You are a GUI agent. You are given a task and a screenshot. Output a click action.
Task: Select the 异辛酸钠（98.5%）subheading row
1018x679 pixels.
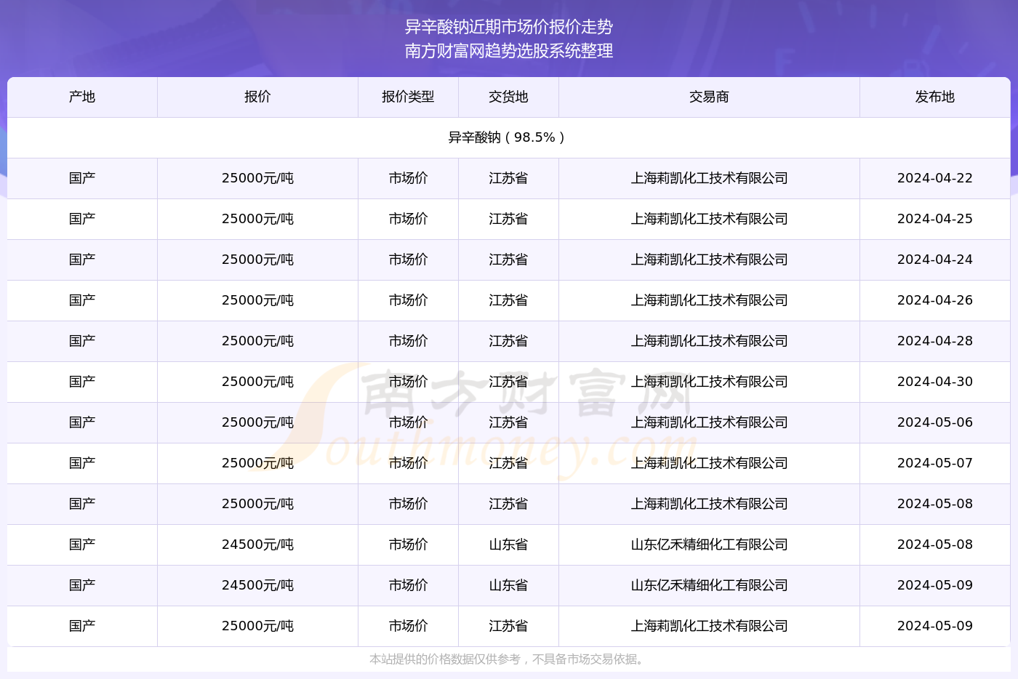(508, 137)
